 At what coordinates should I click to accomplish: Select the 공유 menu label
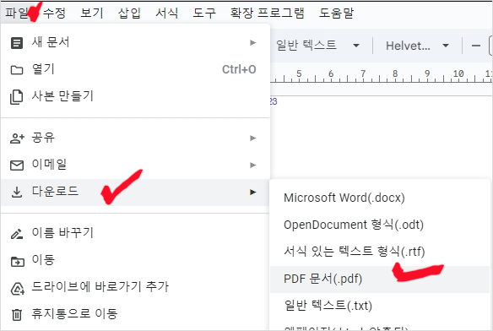click(x=43, y=138)
